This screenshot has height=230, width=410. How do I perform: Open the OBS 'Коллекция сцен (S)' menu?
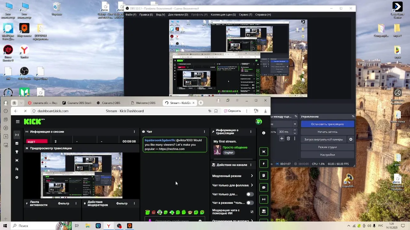[223, 15]
